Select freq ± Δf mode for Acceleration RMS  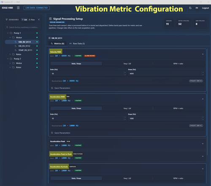click(127, 108)
